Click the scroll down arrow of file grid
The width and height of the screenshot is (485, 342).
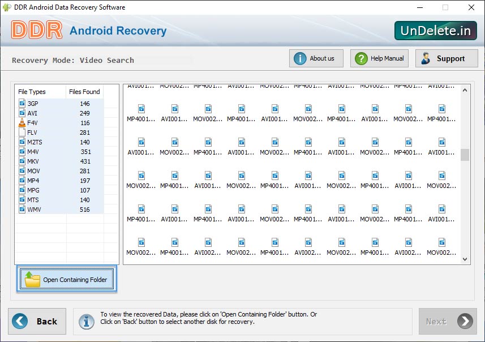pyautogui.click(x=465, y=259)
